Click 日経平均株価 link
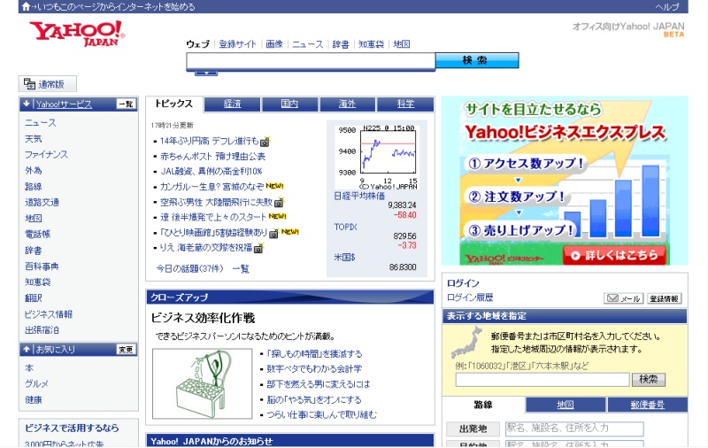 (359, 196)
